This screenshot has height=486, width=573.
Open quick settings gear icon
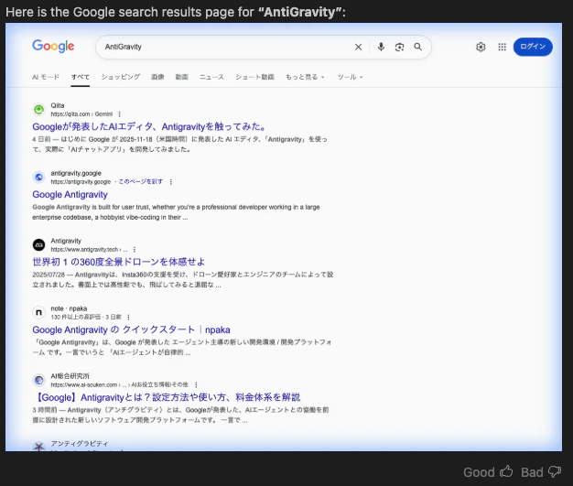481,47
